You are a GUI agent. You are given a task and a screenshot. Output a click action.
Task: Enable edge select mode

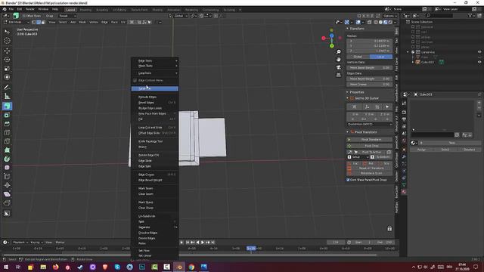(39, 22)
